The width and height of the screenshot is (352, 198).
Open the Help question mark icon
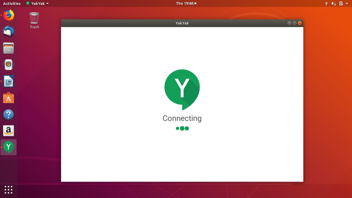coord(9,115)
